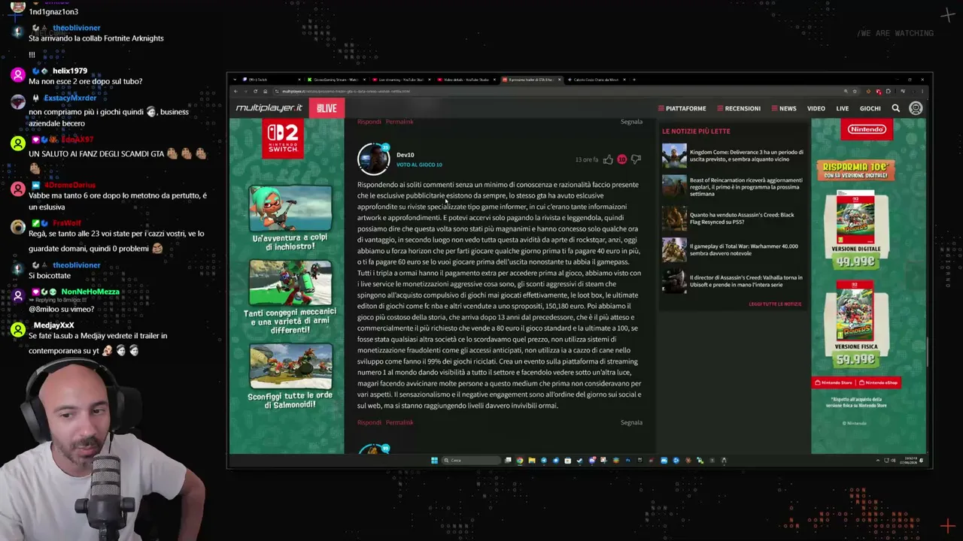Image resolution: width=963 pixels, height=541 pixels.
Task: Click the Versione Digitale 49,99€ game box
Action: pos(855,218)
